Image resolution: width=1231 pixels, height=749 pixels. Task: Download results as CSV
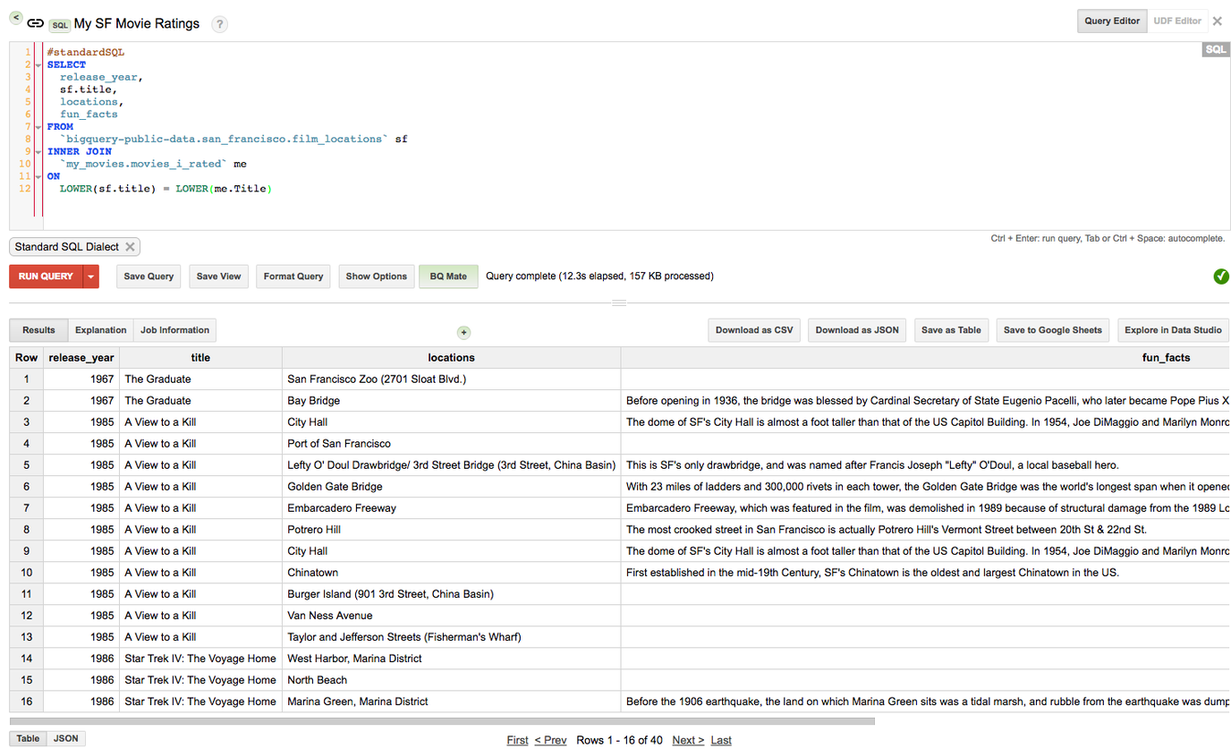[754, 330]
